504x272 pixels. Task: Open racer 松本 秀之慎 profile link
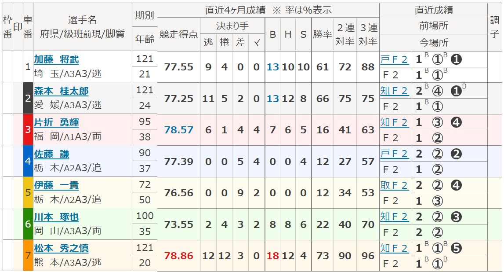pos(61,249)
